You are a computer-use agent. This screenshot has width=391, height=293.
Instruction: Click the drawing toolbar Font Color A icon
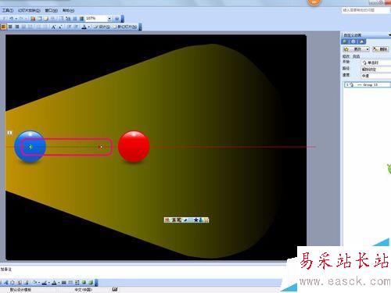(x=54, y=282)
